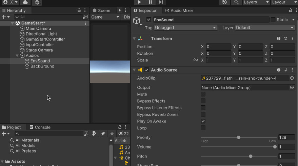Toggle the scale constrain proportions link icon
The width and height of the screenshot is (298, 166).
tap(196, 60)
